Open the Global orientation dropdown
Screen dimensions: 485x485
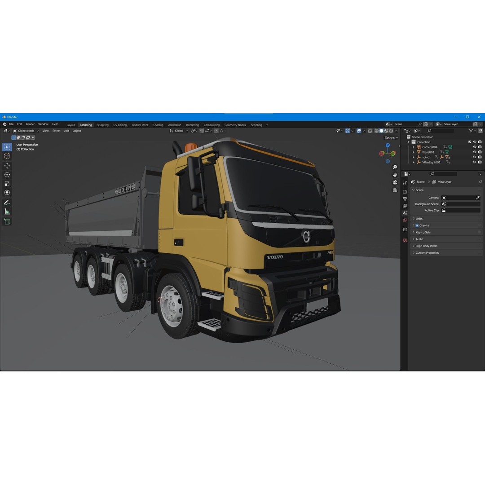click(179, 131)
